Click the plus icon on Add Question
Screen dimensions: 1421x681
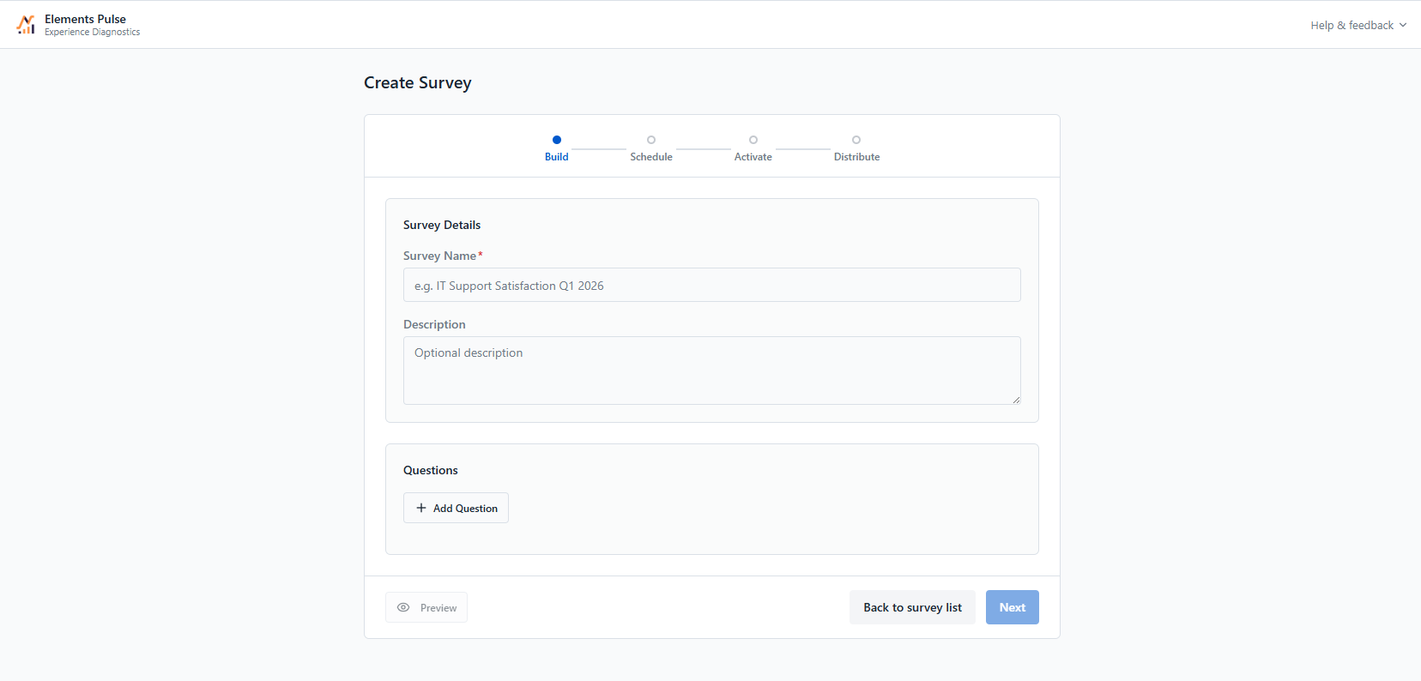(x=421, y=508)
